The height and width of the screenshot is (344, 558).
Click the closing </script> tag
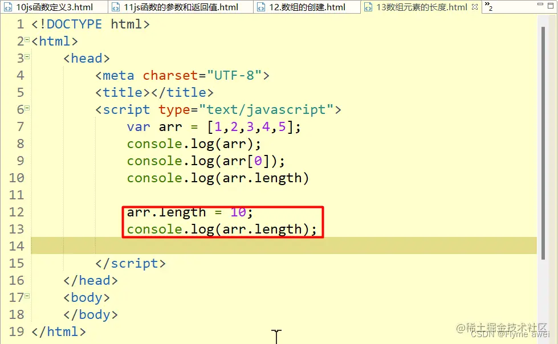tap(131, 263)
